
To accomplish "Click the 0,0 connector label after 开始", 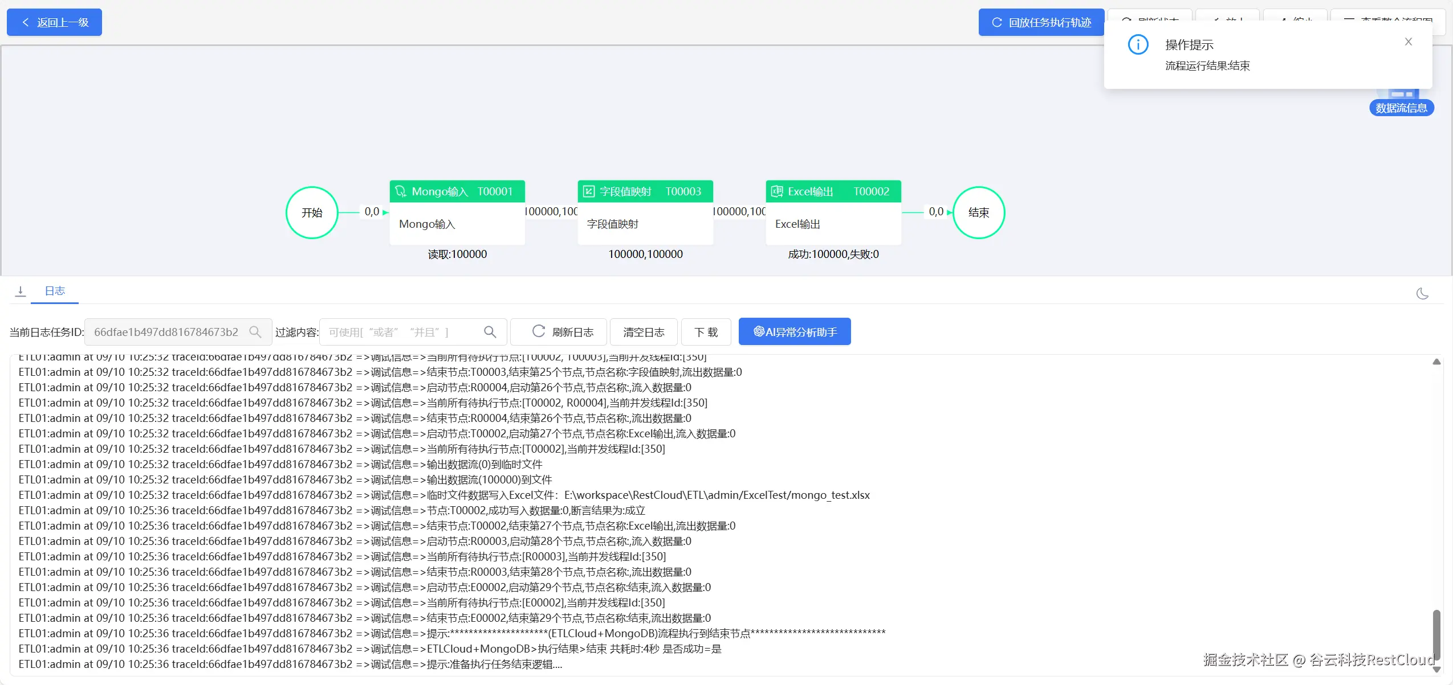I will pyautogui.click(x=372, y=212).
